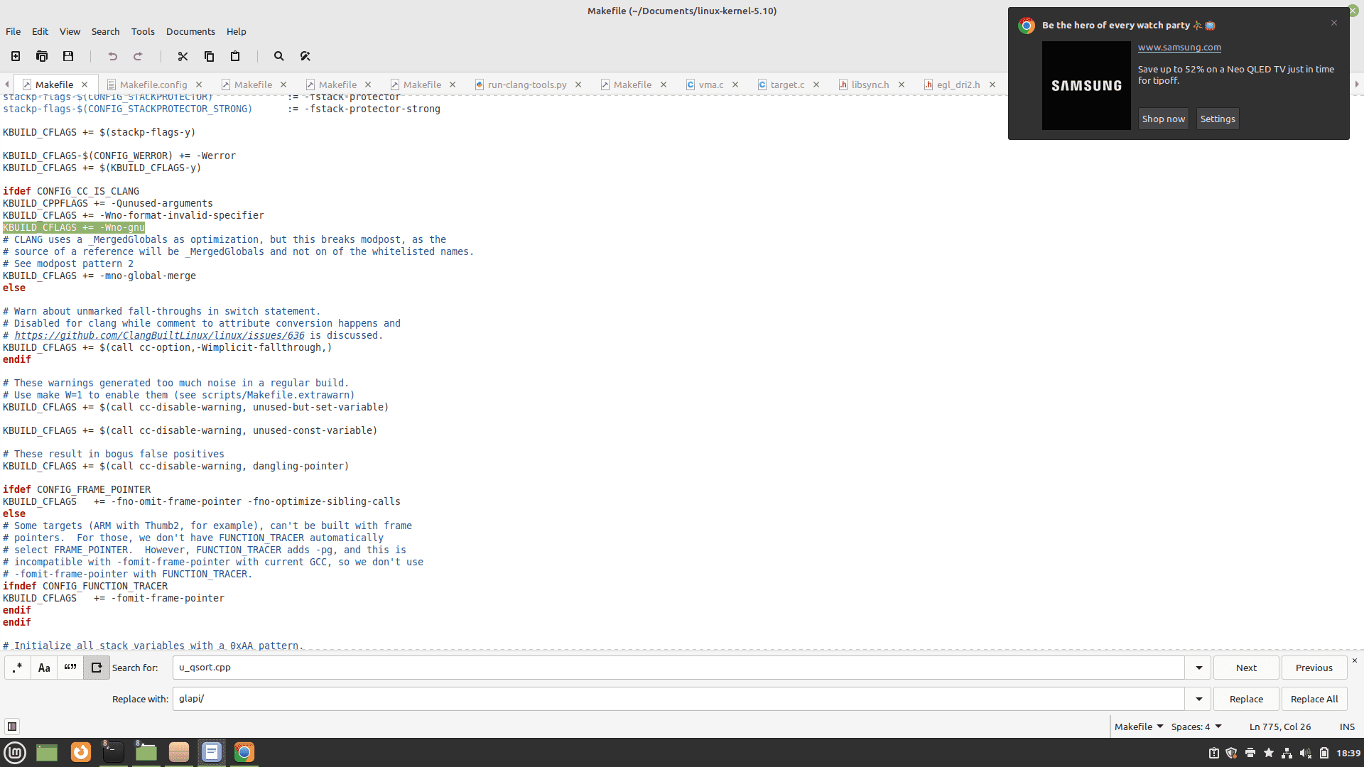This screenshot has width=1364, height=767.
Task: Toggle case-sensitive matching with the Aa button
Action: (x=43, y=668)
